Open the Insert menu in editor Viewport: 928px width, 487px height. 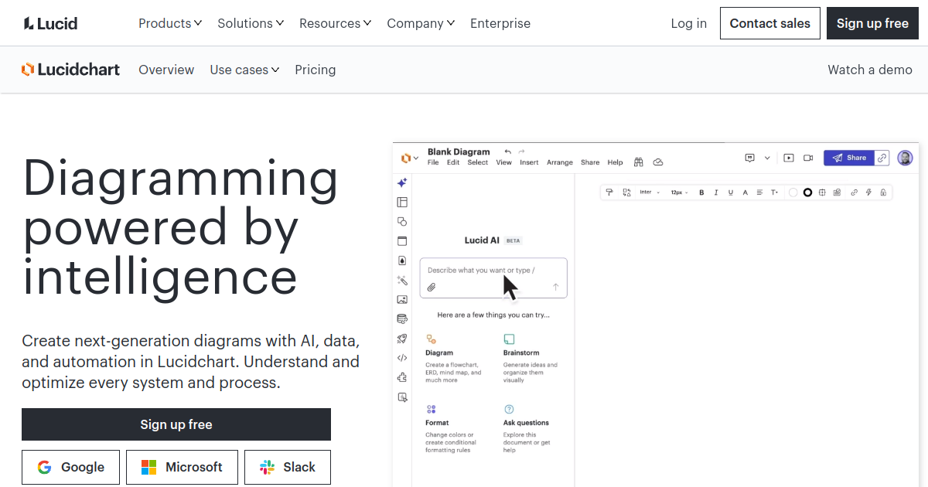pos(529,162)
